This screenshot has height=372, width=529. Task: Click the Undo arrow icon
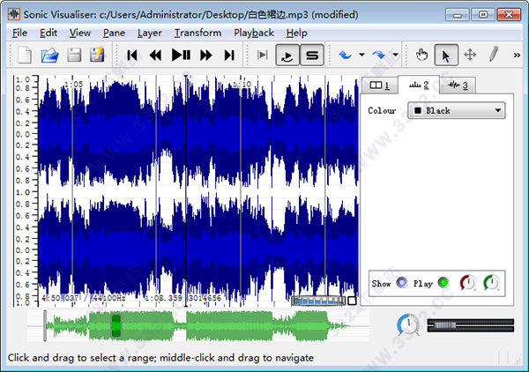345,55
